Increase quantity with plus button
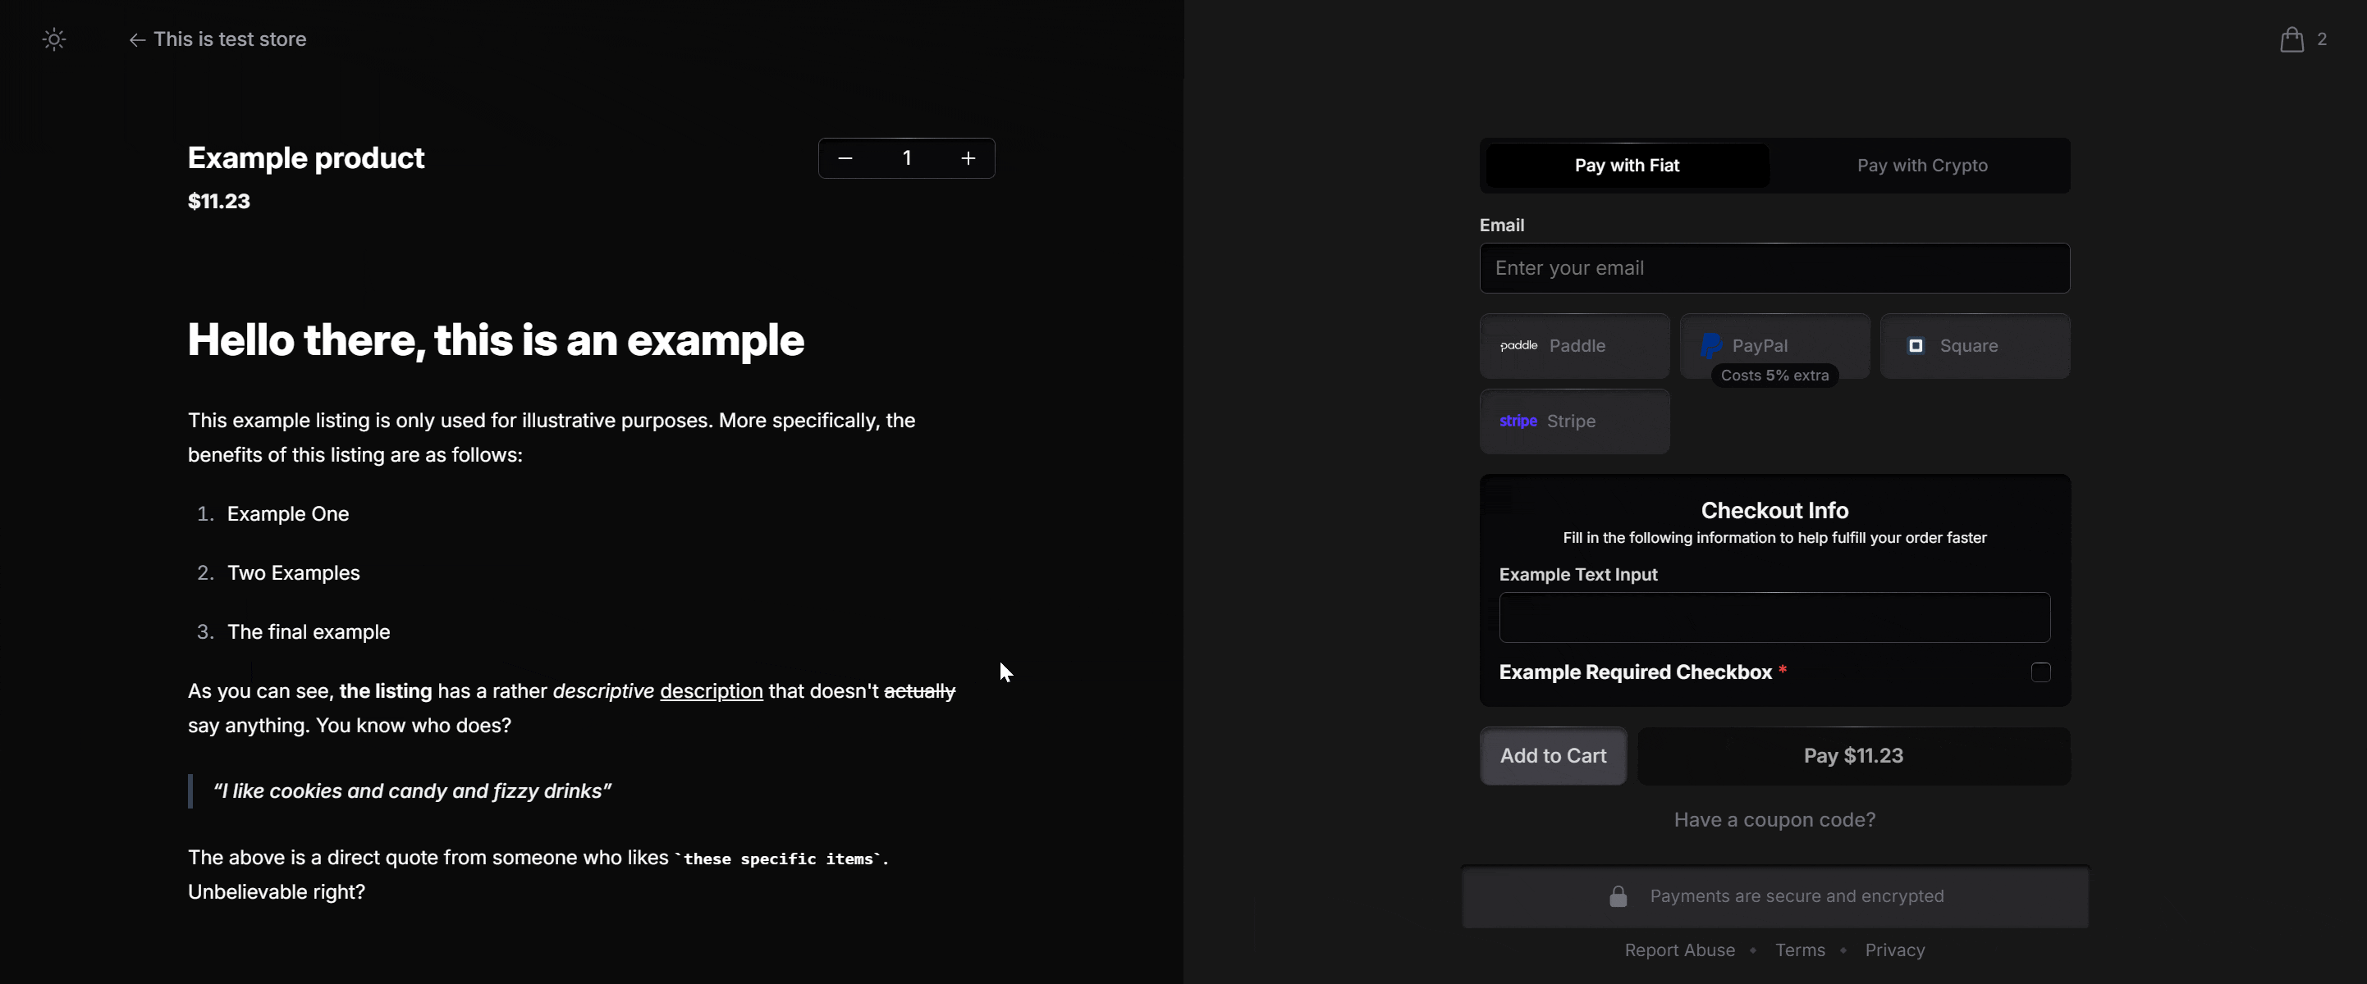The width and height of the screenshot is (2367, 984). coord(968,158)
